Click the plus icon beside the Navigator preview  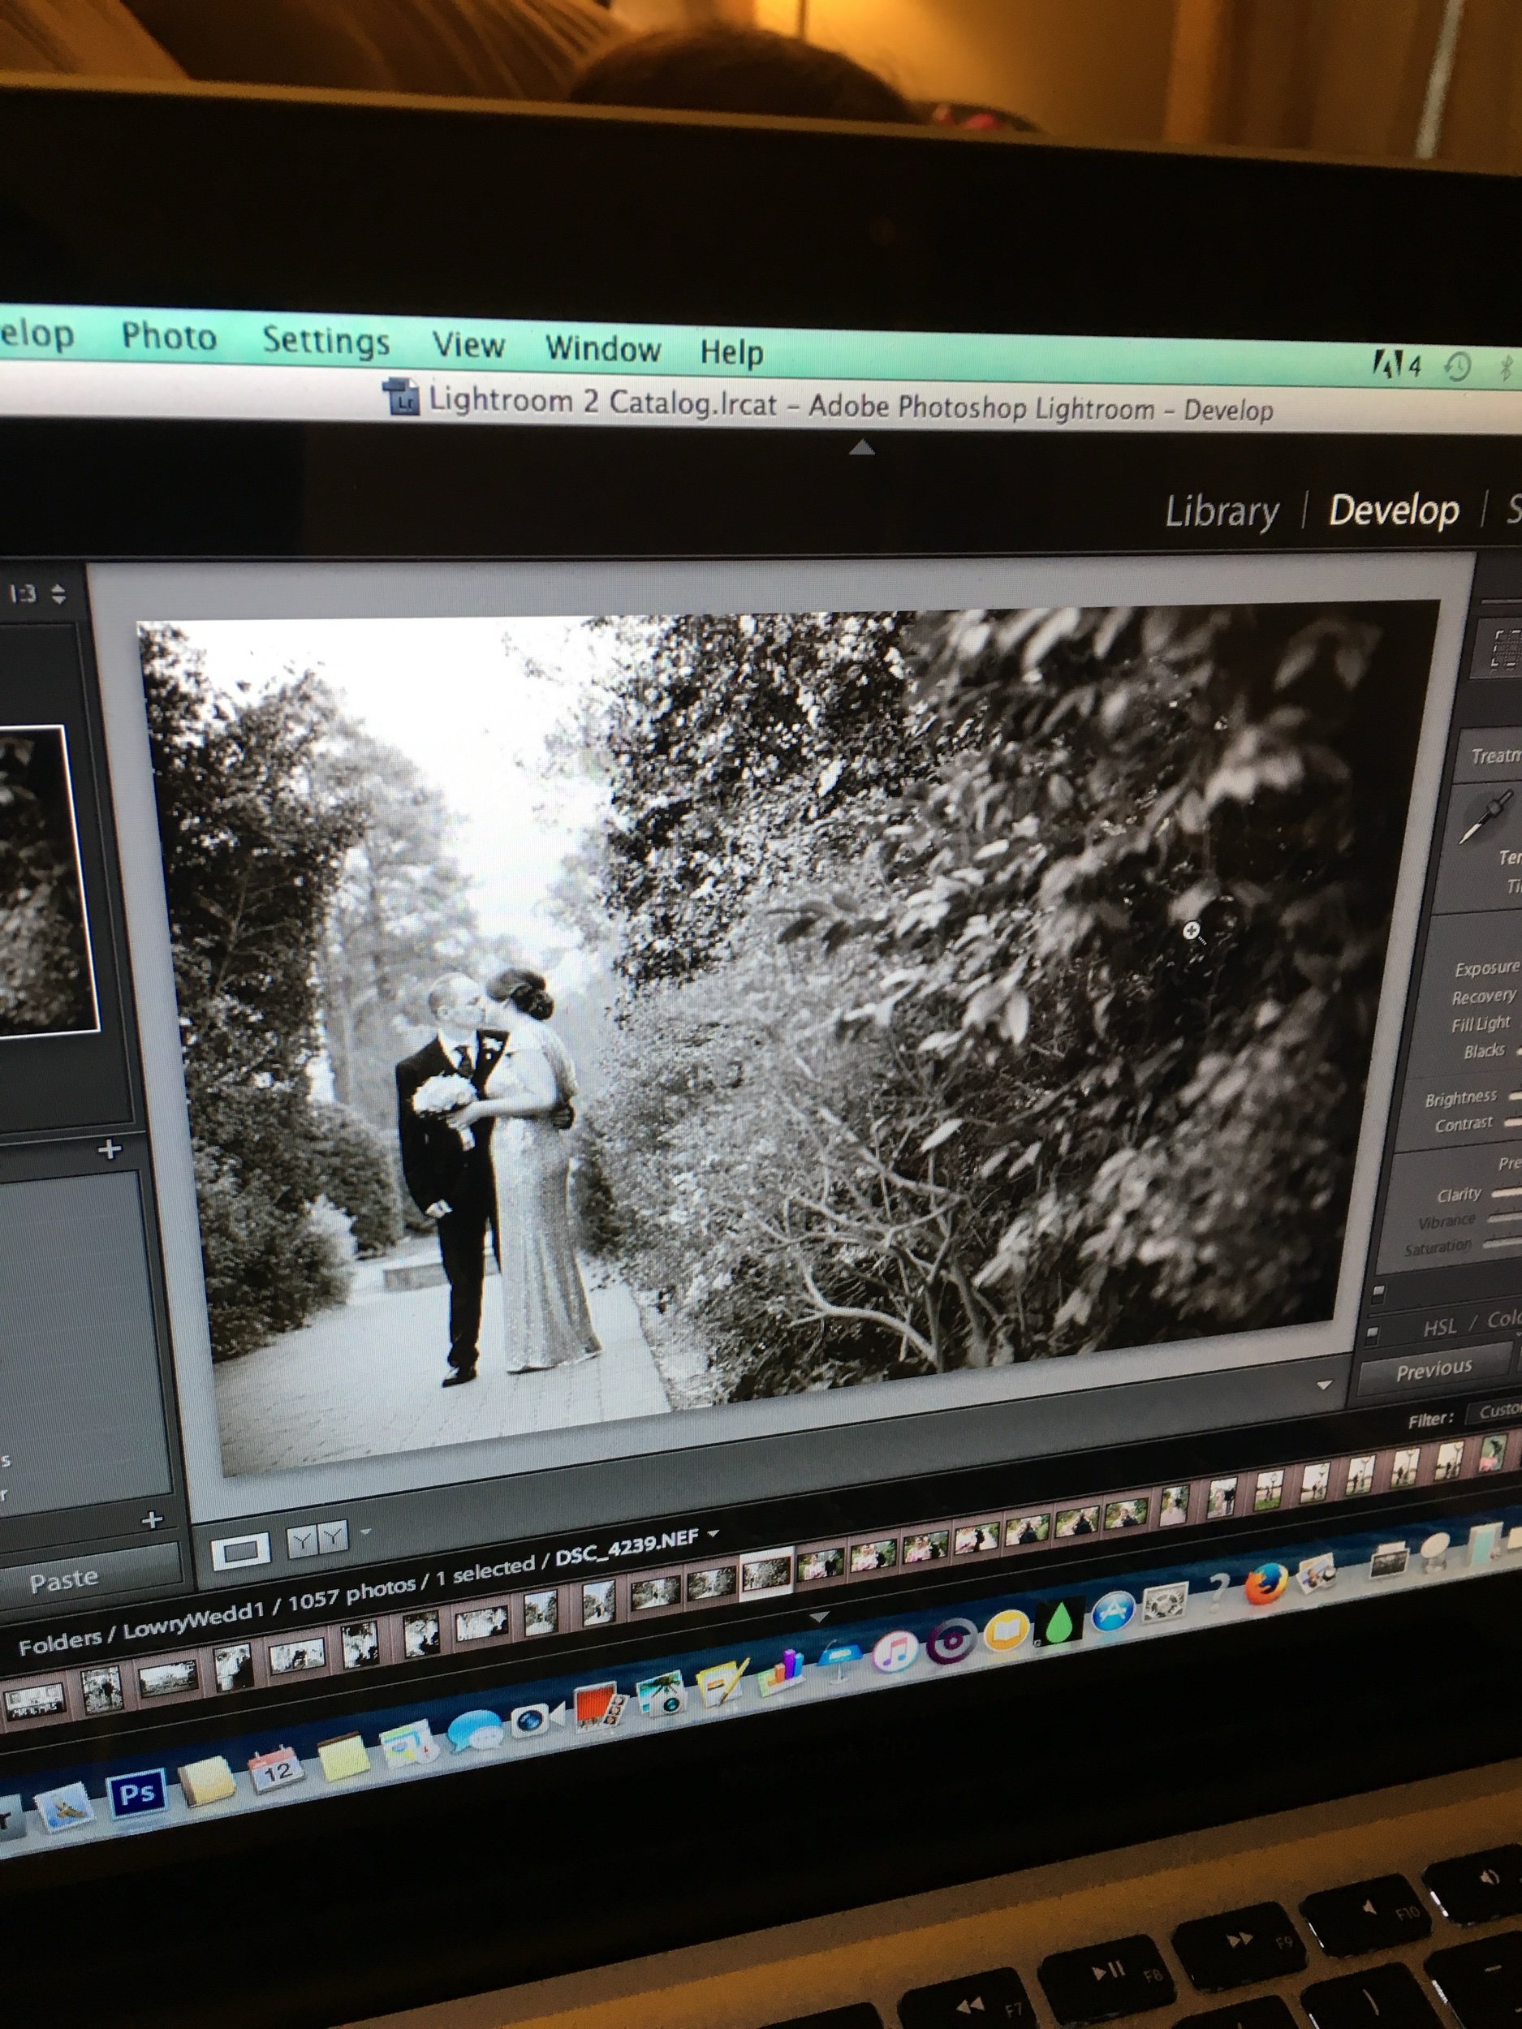coord(109,1148)
